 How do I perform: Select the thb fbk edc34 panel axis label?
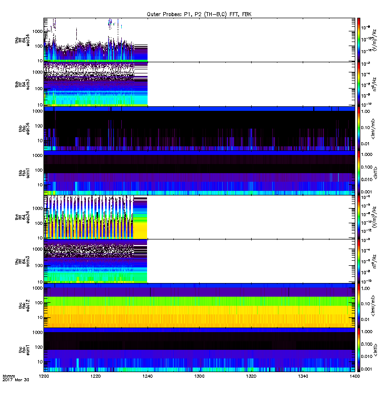click(x=24, y=129)
